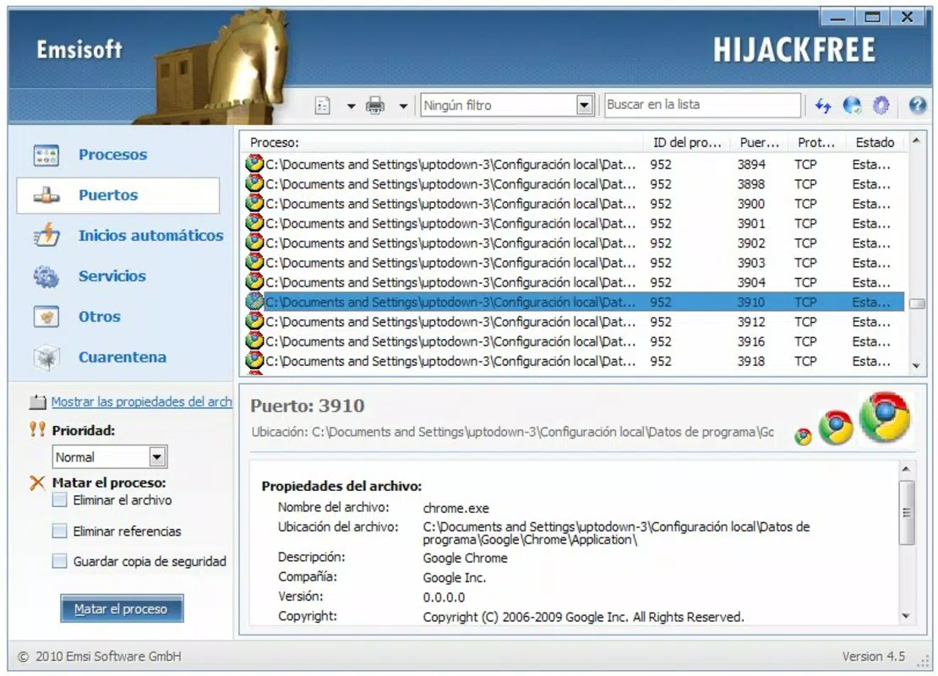
Task: Open the Prioridad Normal dropdown
Action: [x=110, y=457]
